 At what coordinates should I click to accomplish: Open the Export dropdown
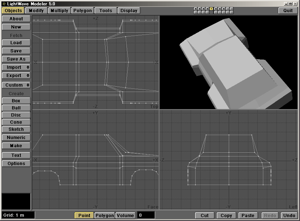point(16,76)
